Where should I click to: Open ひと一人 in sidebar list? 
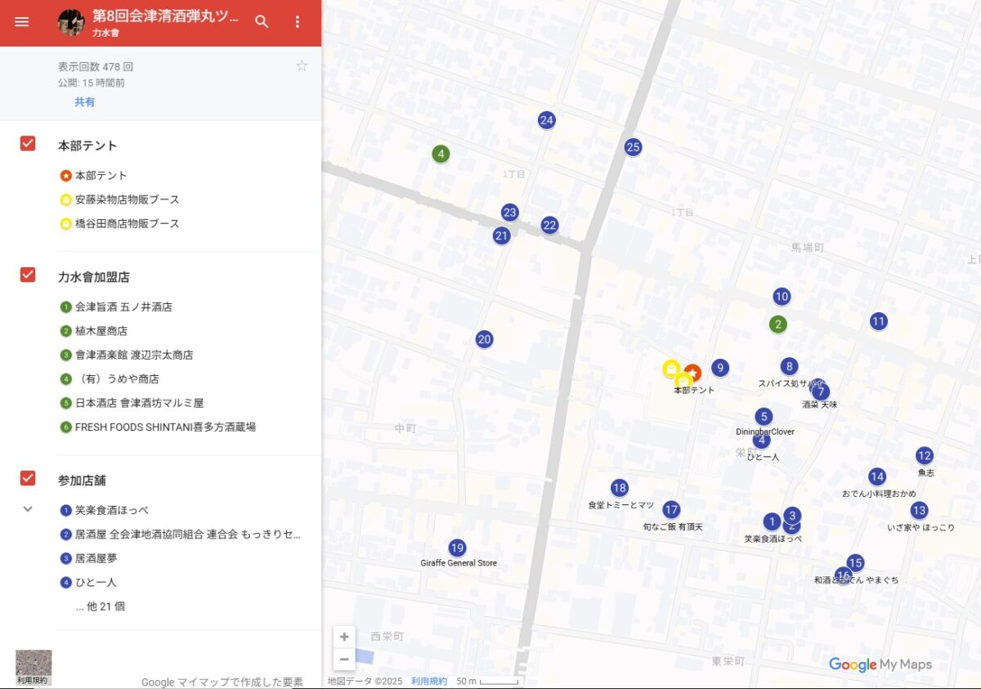pyautogui.click(x=96, y=583)
